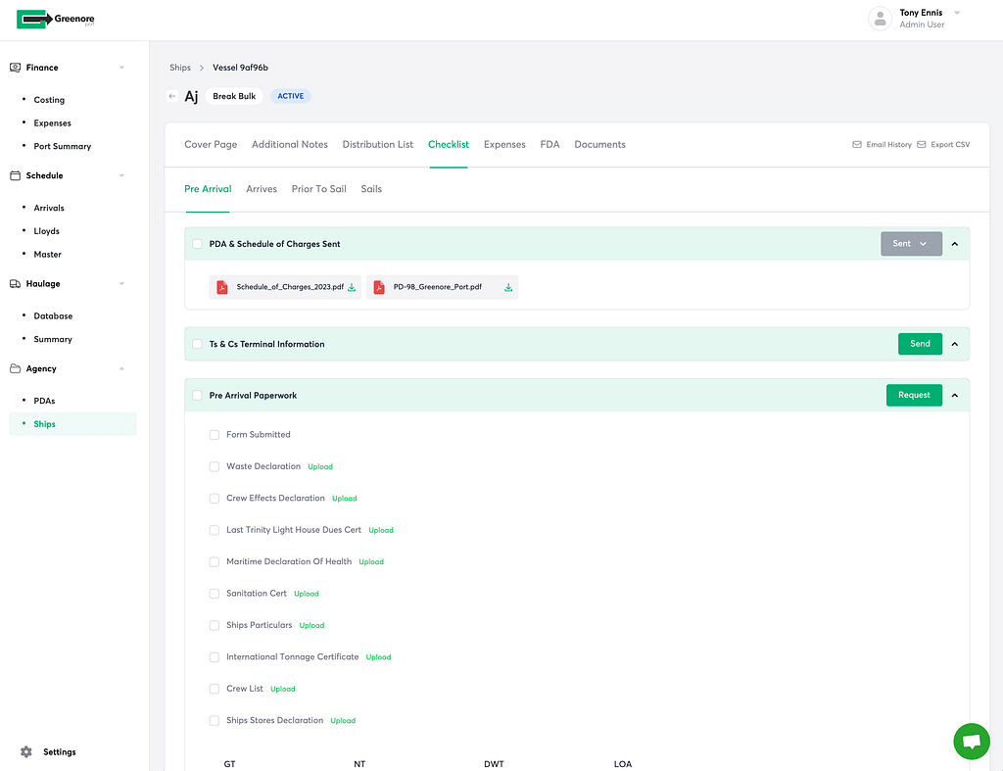Open the Sent status dropdown
Image resolution: width=1003 pixels, height=771 pixels.
(911, 244)
